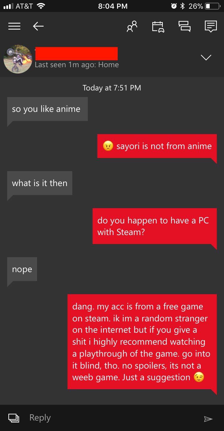The image size is (224, 431).
Task: Select the long "dang. my acc" message
Action: pyautogui.click(x=142, y=342)
